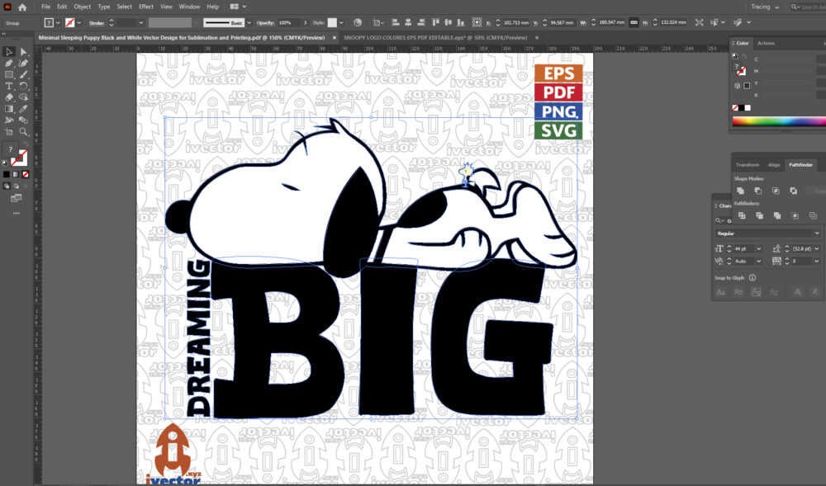Open the Window menu
This screenshot has width=826, height=486.
pos(189,7)
